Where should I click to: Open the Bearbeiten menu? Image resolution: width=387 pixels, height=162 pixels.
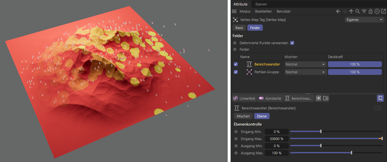(x=263, y=11)
